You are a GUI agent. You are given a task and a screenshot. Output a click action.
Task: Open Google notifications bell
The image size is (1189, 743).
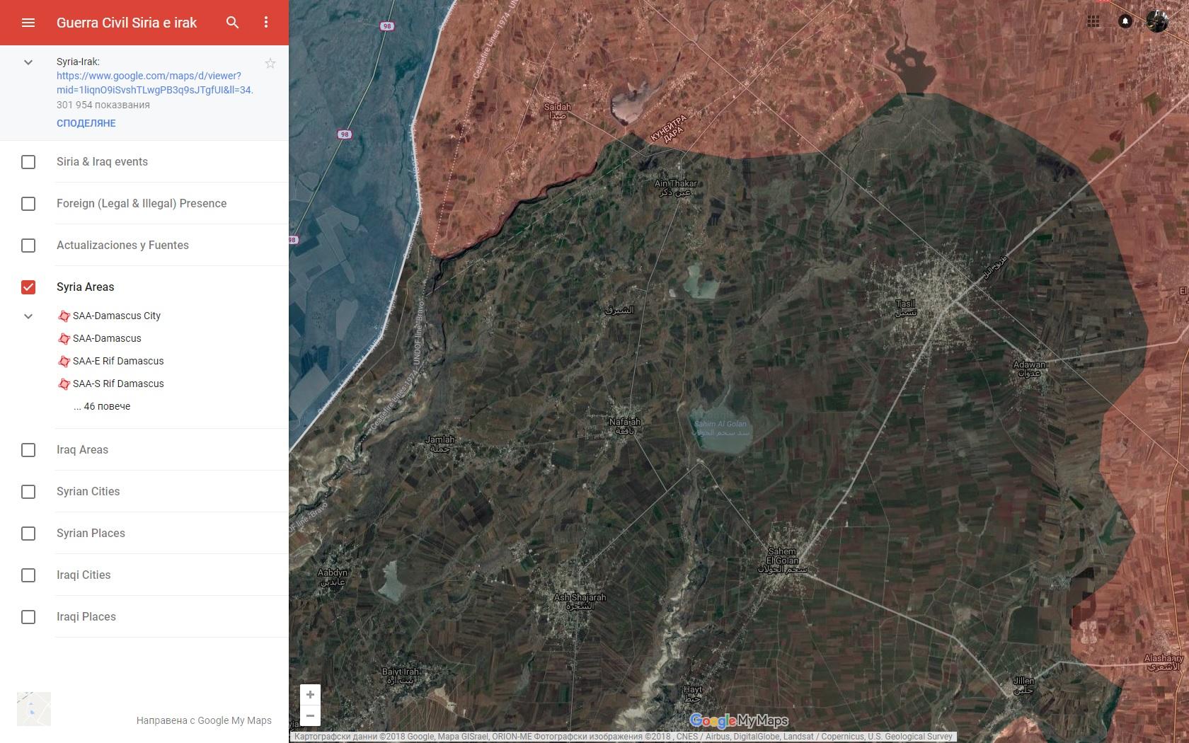pos(1125,21)
